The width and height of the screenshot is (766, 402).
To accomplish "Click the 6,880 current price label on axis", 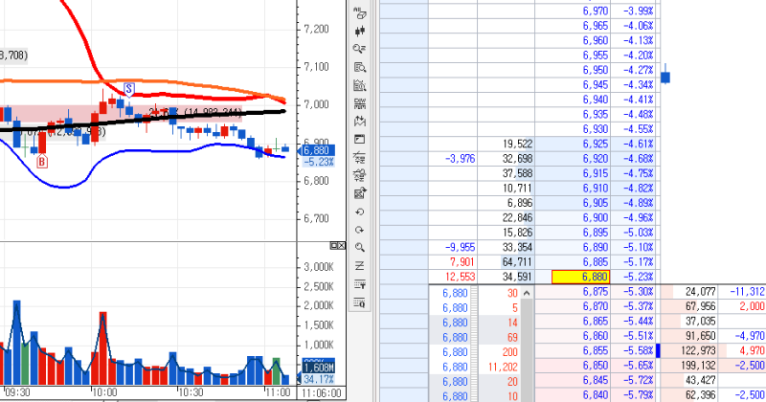I will [317, 150].
